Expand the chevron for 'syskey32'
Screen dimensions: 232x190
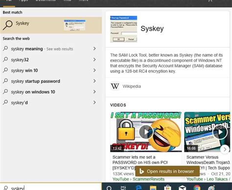(x=94, y=60)
